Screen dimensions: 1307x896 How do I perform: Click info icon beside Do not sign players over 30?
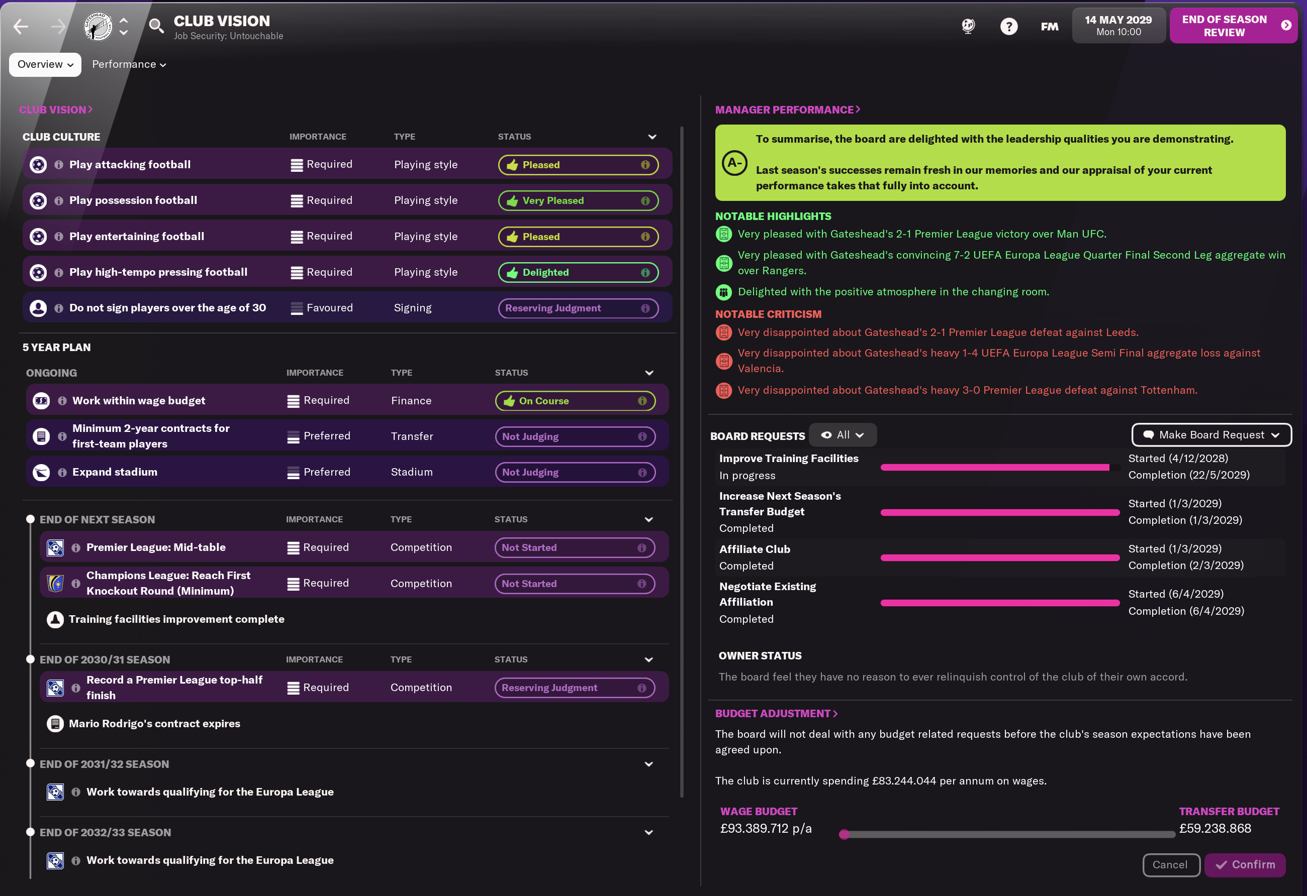pos(58,308)
